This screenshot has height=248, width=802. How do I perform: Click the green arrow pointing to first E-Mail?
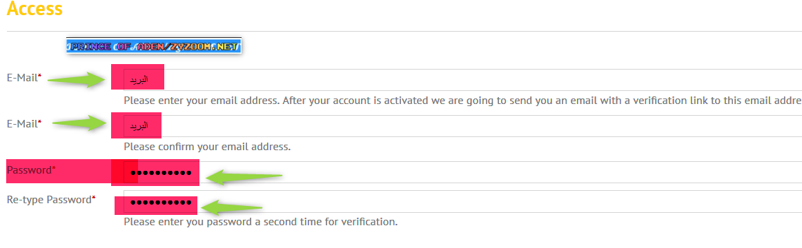point(76,80)
